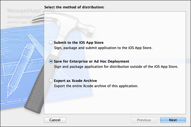The height and width of the screenshot is (127, 191).
Task: Pick the Export as Xcode Archive radio button
Action: 51,81
